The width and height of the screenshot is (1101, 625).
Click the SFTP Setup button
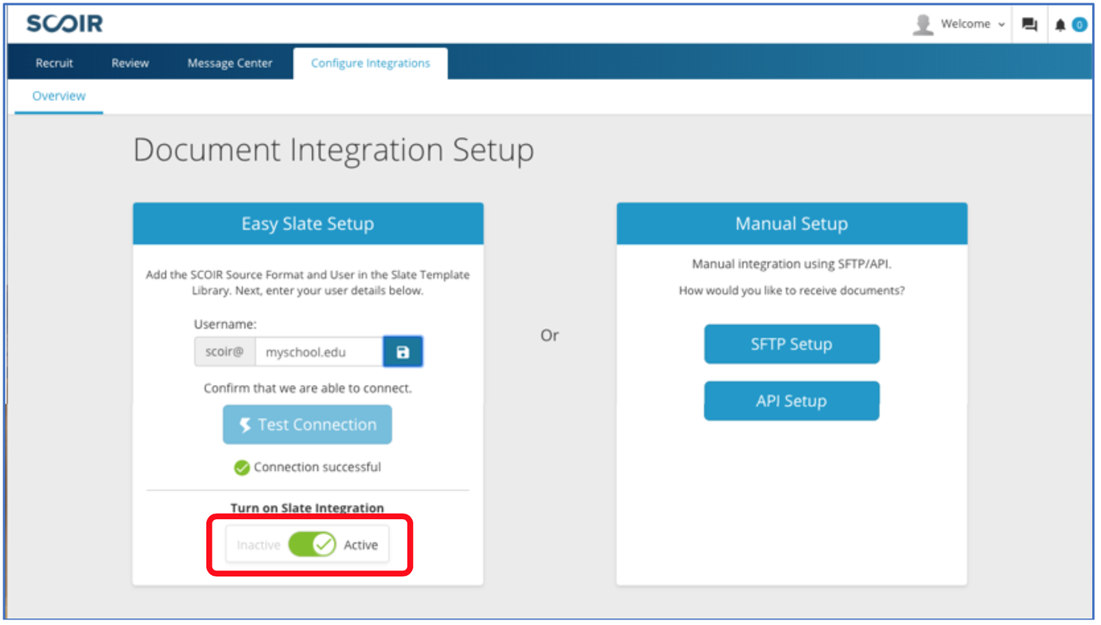point(792,344)
